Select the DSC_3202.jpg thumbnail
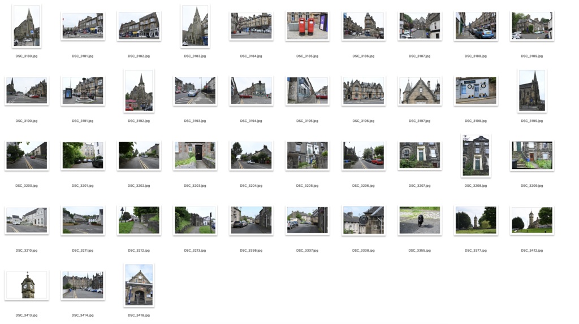Image resolution: width=579 pixels, height=324 pixels. tap(139, 156)
